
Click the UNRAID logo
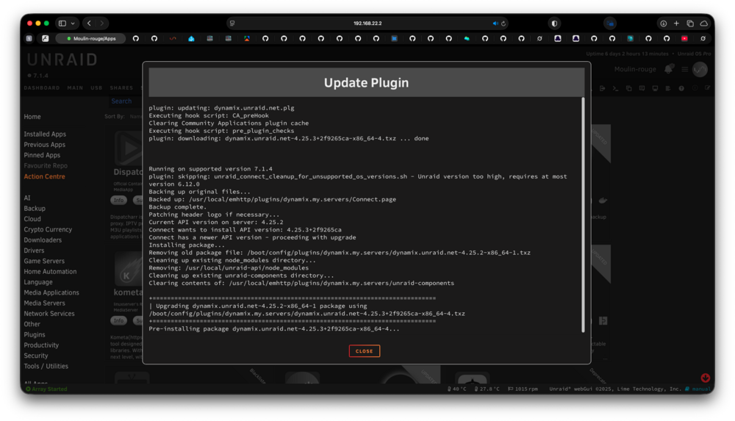point(62,60)
